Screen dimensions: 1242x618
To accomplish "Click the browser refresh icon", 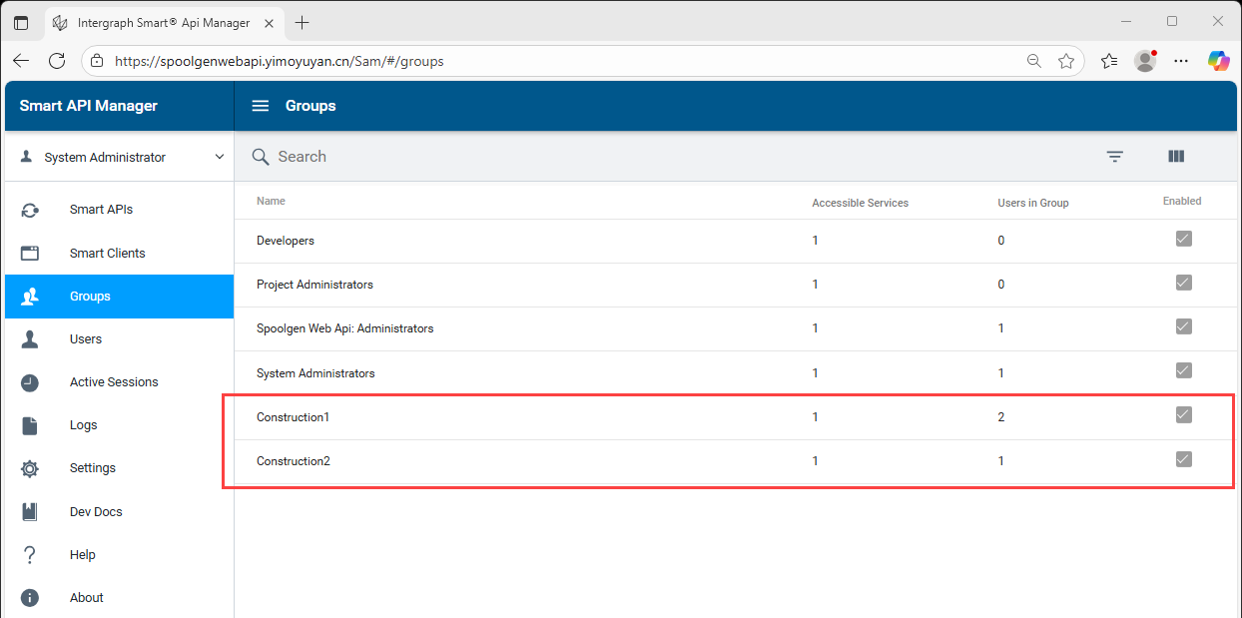I will pyautogui.click(x=57, y=61).
